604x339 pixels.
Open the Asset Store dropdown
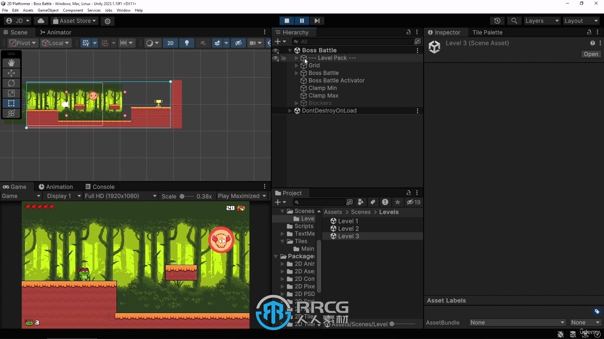click(x=74, y=21)
